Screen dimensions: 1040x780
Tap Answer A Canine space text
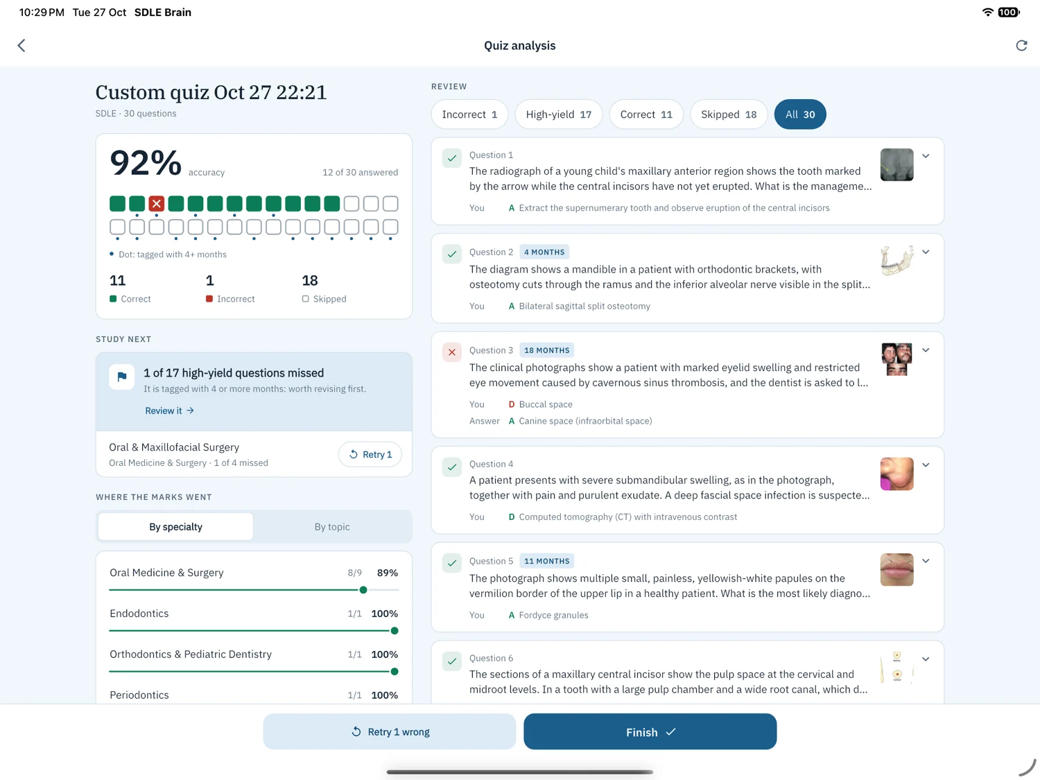tap(580, 421)
